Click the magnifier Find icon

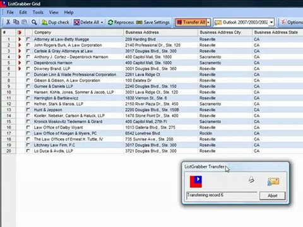(34, 22)
